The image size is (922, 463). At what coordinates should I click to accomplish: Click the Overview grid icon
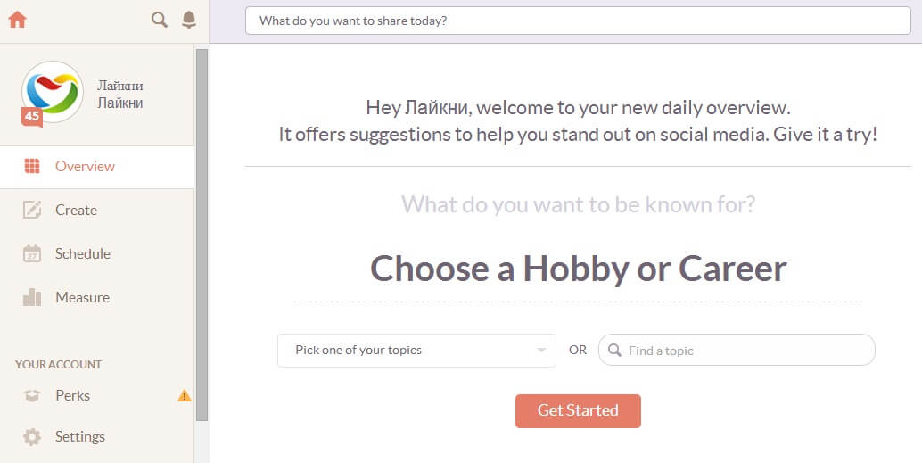pyautogui.click(x=32, y=166)
